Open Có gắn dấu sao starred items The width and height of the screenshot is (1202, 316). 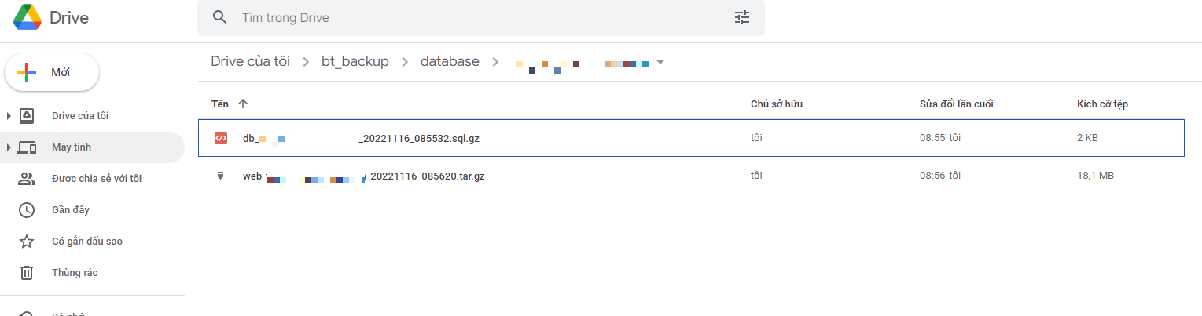(86, 242)
